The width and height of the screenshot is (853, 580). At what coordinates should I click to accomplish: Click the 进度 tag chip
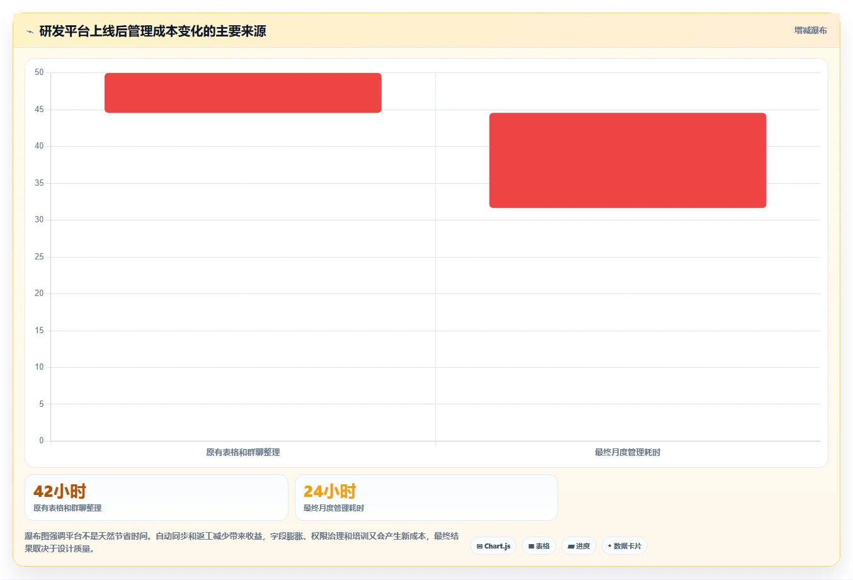point(579,546)
